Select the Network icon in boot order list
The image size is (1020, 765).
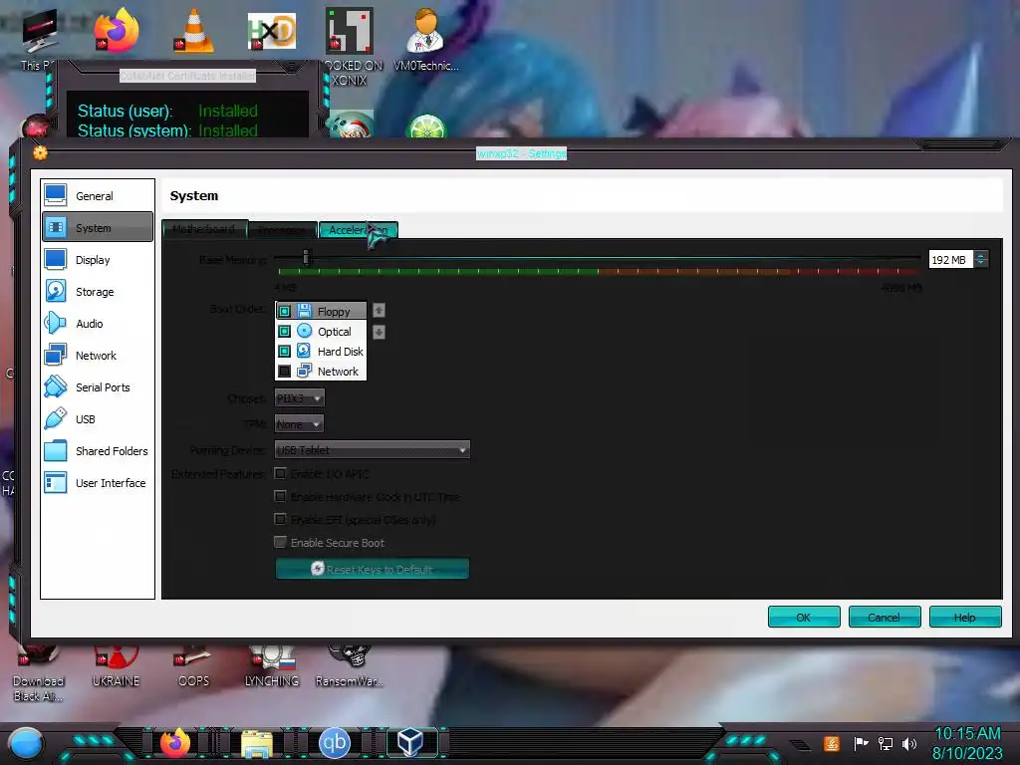click(x=304, y=372)
